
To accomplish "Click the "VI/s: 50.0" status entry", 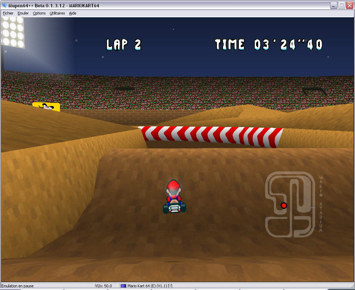I will tap(103, 286).
